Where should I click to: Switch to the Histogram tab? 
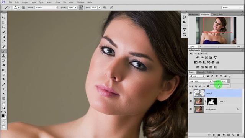(194, 15)
